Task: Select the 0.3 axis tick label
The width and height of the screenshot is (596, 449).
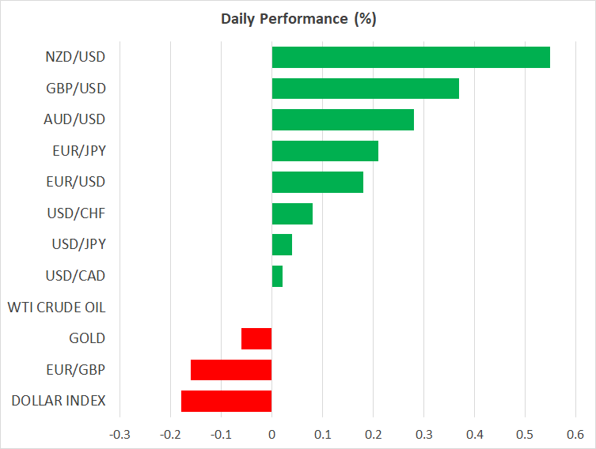Action: pos(423,435)
